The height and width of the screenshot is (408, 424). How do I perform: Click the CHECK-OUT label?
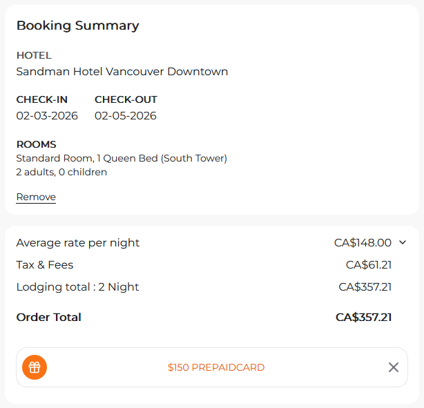[126, 100]
